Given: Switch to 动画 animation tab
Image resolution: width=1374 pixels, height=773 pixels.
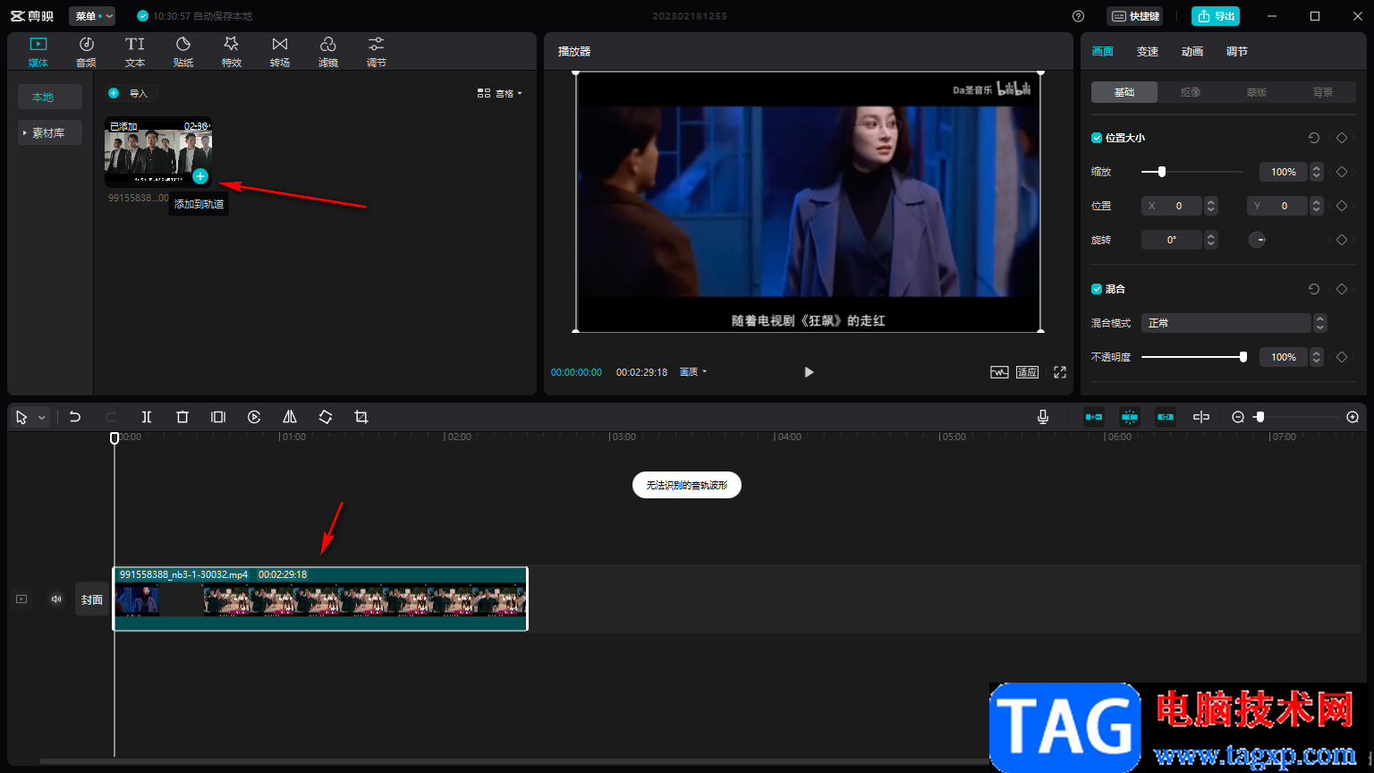Looking at the screenshot, I should click(x=1192, y=52).
